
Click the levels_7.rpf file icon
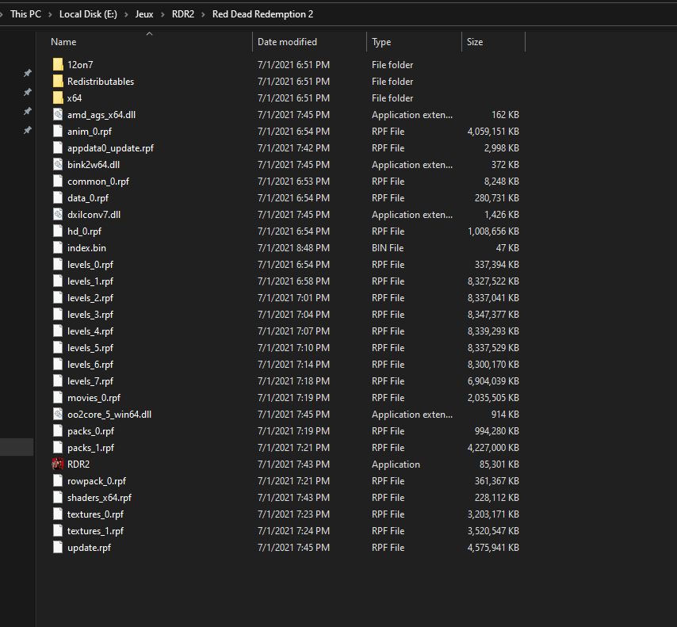58,380
